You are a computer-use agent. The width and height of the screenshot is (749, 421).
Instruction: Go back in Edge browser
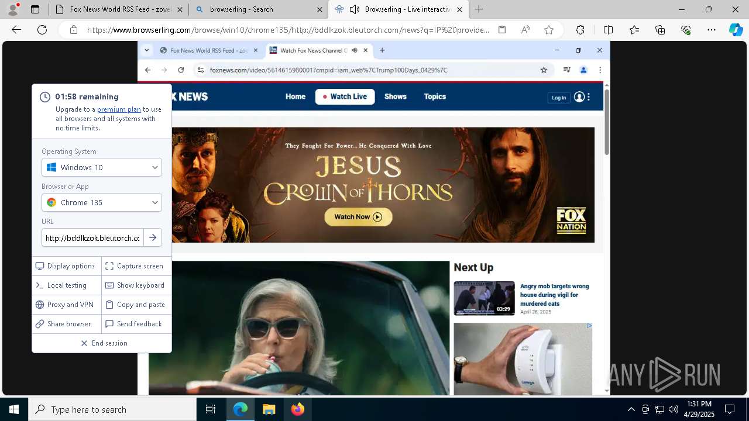pos(16,30)
